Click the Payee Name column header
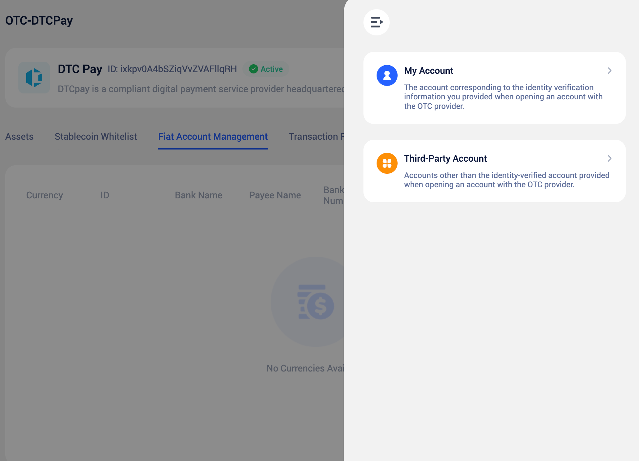 click(x=275, y=195)
